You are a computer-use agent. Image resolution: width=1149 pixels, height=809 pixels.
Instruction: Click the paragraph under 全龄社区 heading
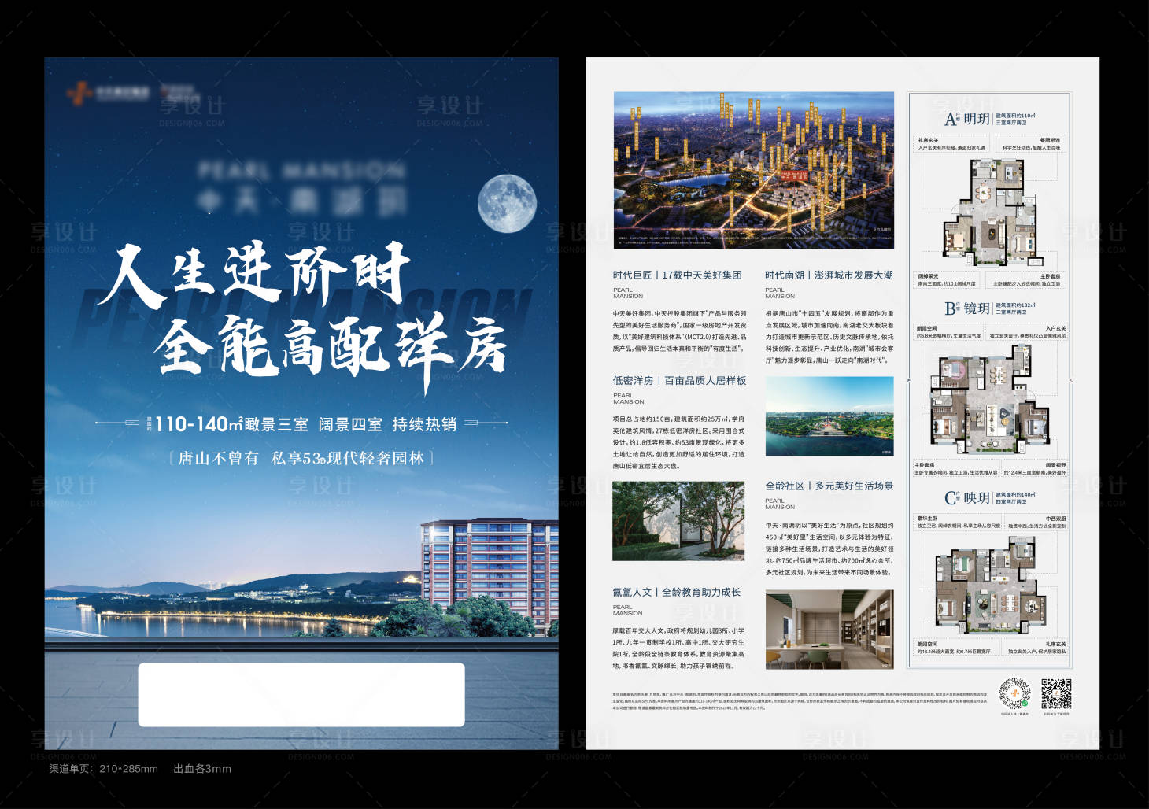point(829,549)
